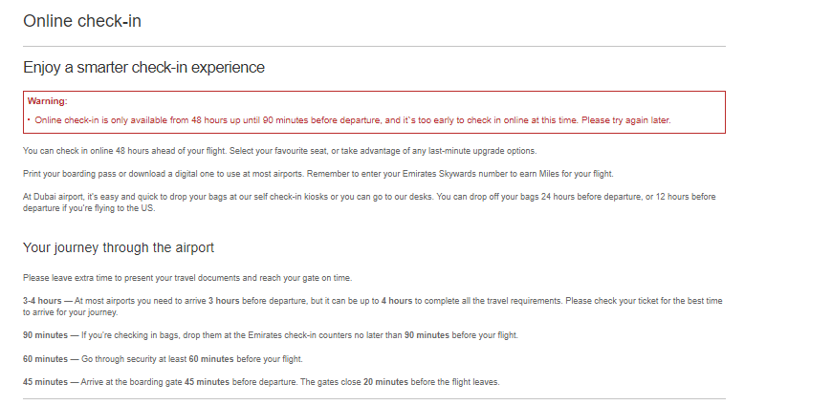The height and width of the screenshot is (405, 832).
Task: Click the bold 20 minutes gate closing text
Action: 385,382
